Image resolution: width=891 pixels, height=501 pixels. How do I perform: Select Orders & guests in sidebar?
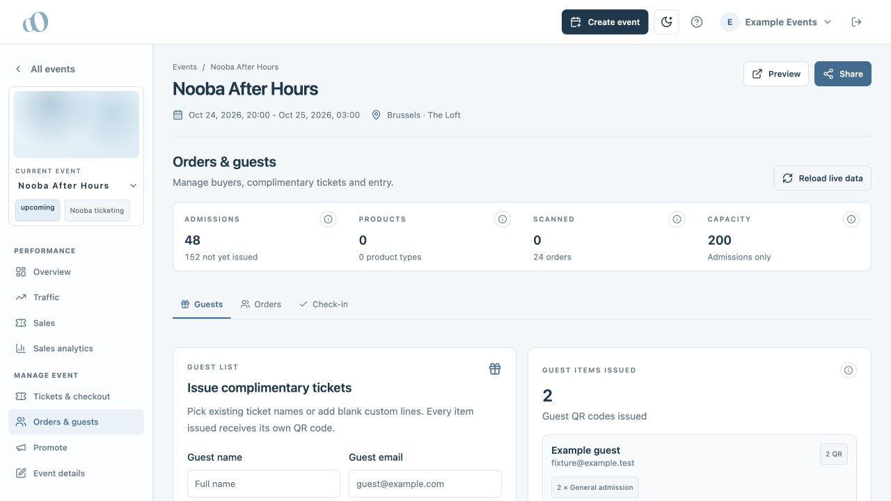(x=77, y=422)
